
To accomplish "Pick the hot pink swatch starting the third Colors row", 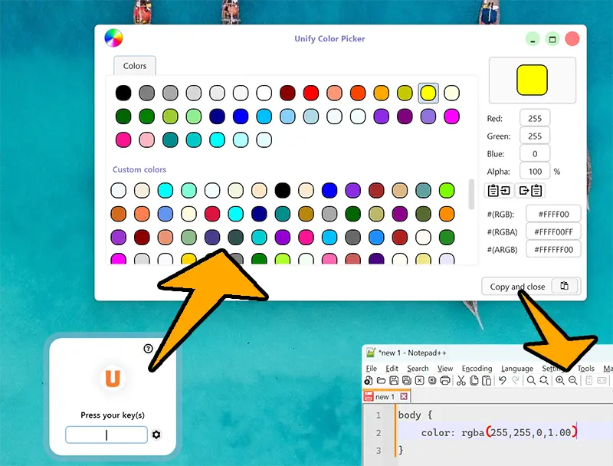I will [x=123, y=139].
